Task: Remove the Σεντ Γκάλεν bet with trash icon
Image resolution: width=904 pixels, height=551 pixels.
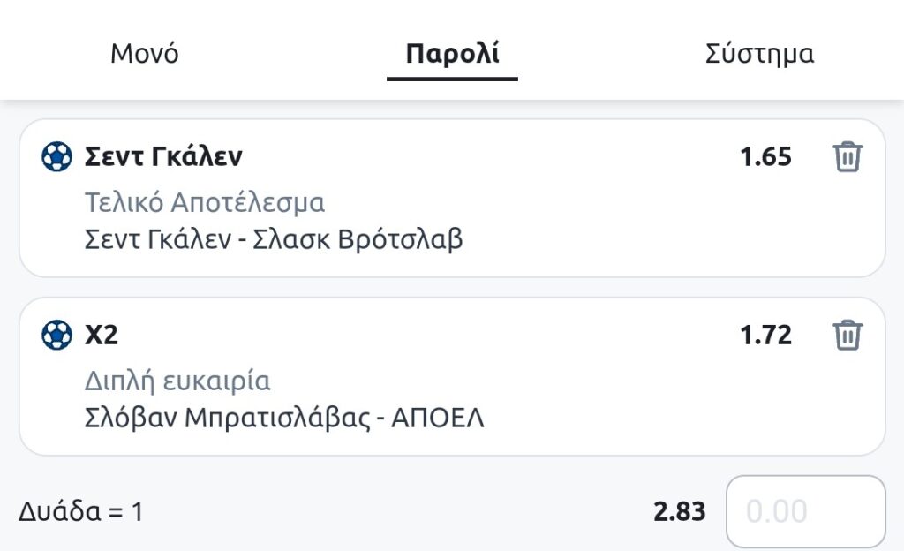Action: point(847,157)
